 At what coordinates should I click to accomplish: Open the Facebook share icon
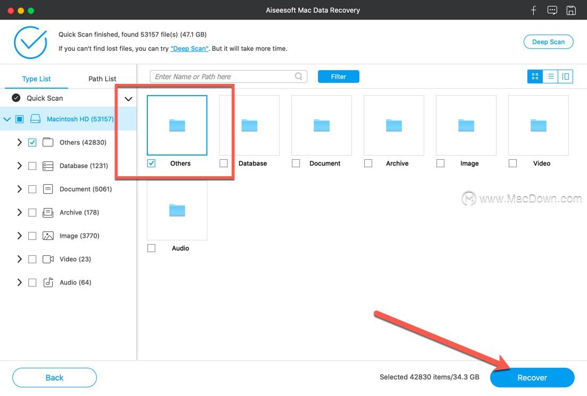click(x=533, y=10)
